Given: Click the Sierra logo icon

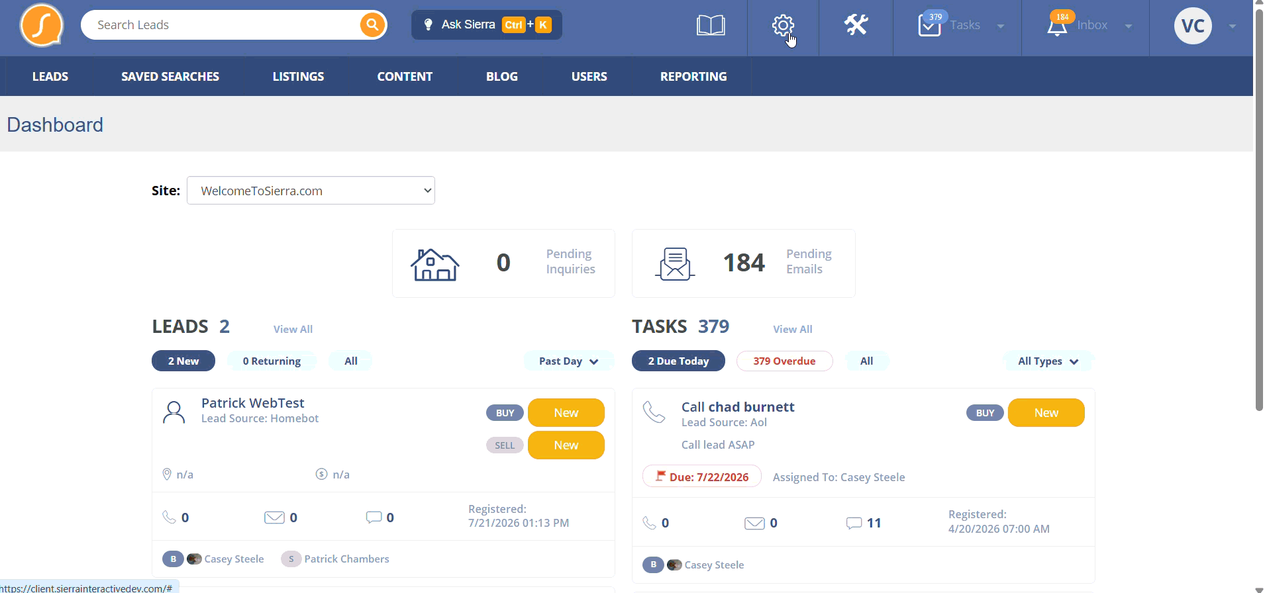Looking at the screenshot, I should point(42,25).
